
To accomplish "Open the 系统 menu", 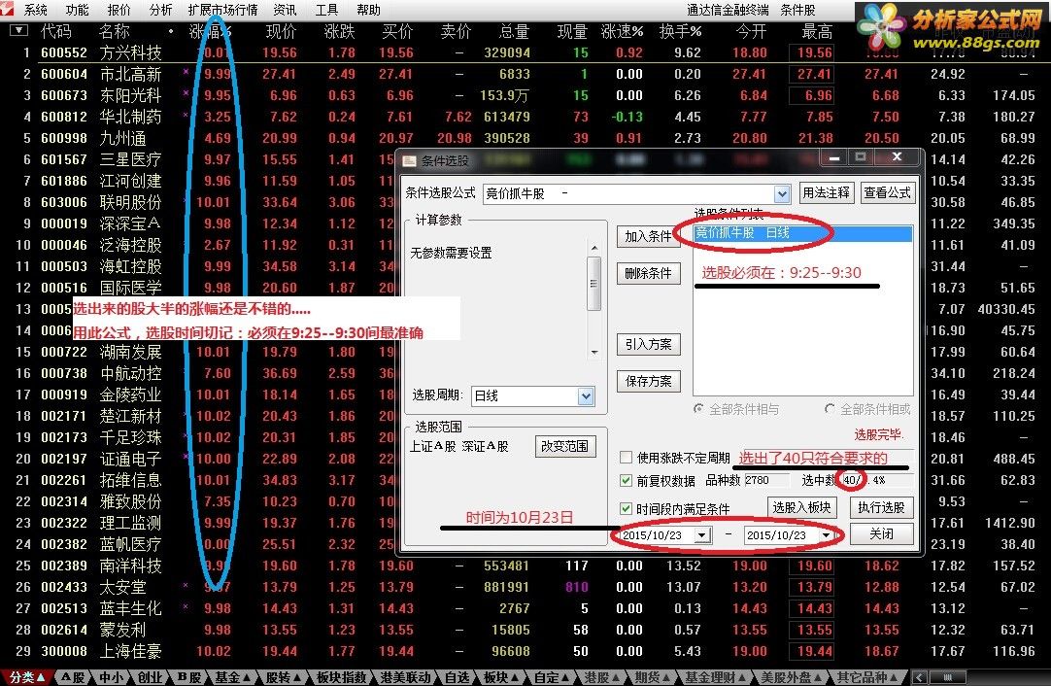I will (36, 10).
